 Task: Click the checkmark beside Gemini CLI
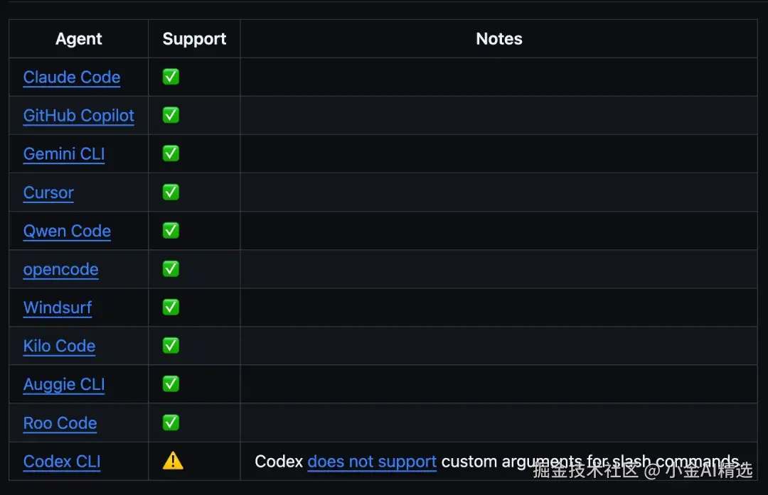point(171,153)
